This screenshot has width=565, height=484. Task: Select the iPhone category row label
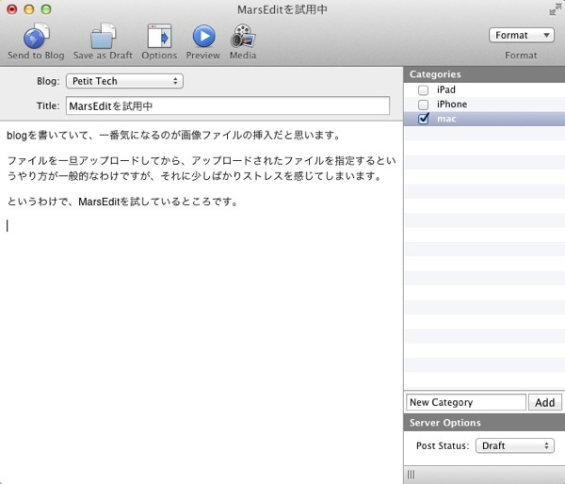coord(452,105)
